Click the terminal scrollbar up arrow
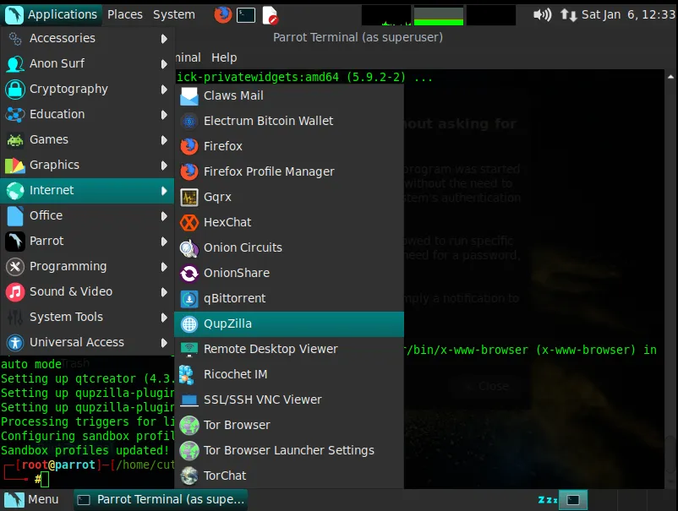The height and width of the screenshot is (511, 678). tap(670, 77)
